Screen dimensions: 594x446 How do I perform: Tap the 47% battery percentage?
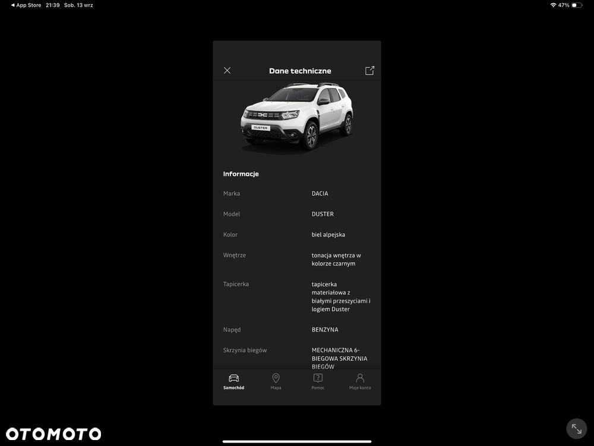tap(564, 5)
